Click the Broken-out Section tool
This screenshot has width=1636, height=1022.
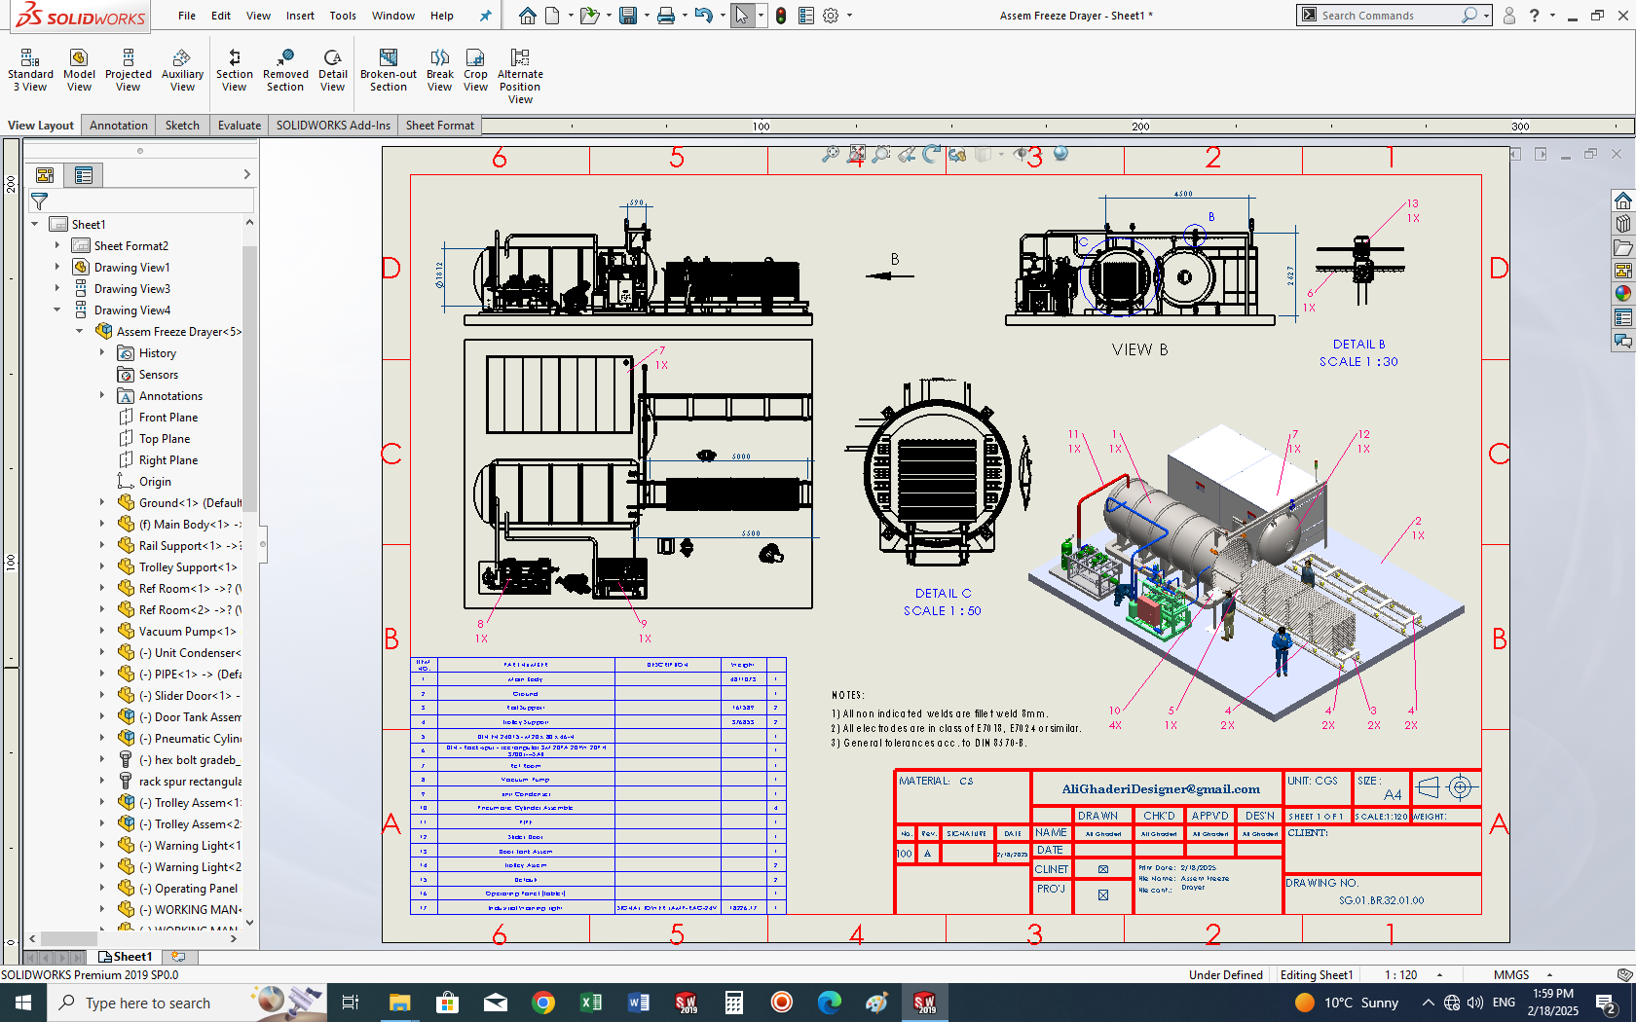[x=388, y=71]
